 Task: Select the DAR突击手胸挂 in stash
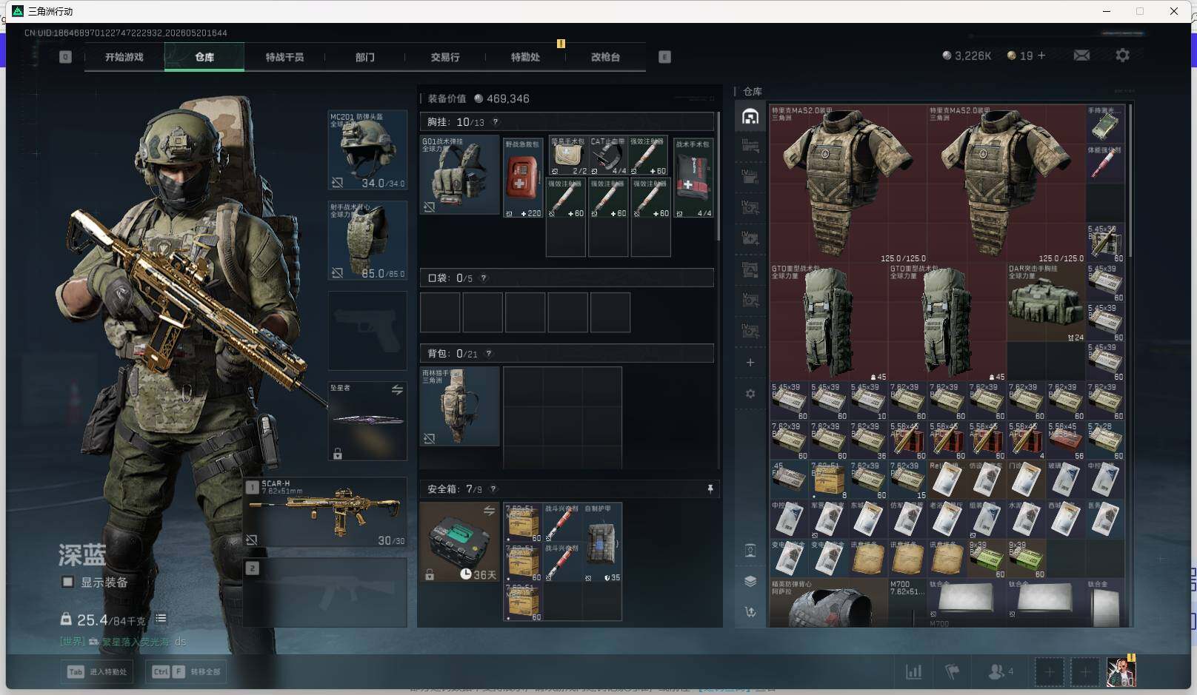tap(1046, 303)
